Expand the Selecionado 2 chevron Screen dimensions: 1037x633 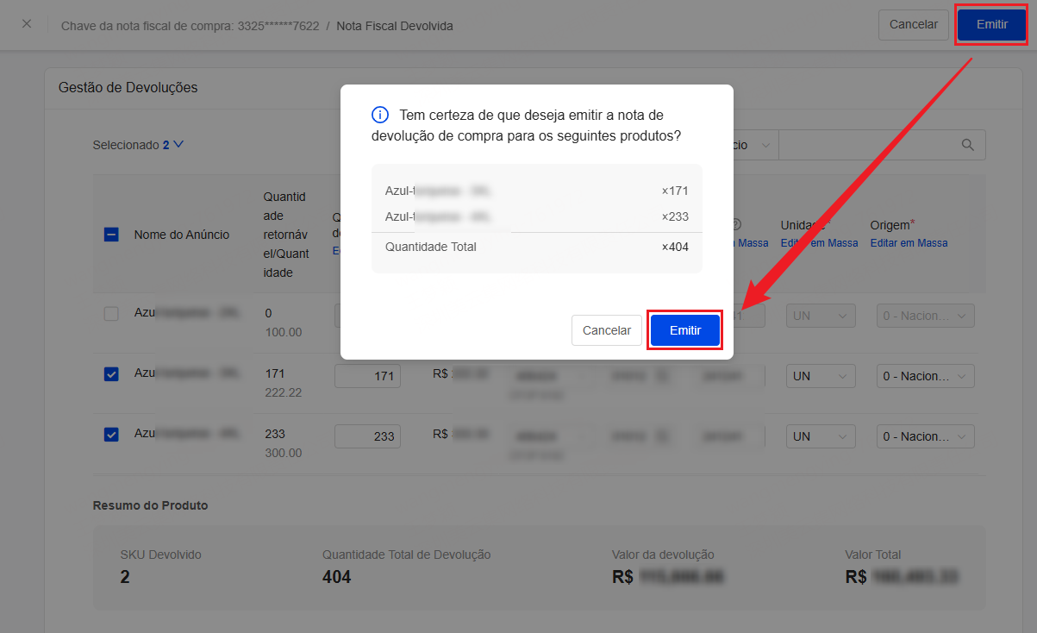[x=178, y=145]
